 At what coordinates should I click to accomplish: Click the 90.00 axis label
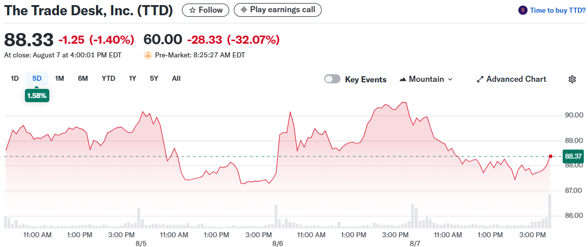[x=574, y=115]
